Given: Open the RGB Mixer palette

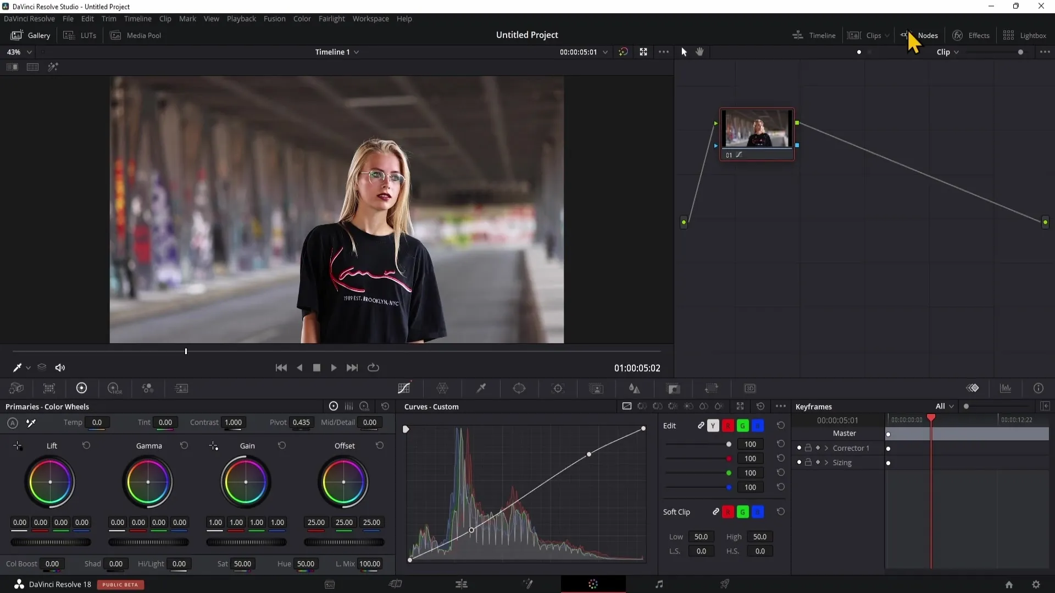Looking at the screenshot, I should (147, 388).
